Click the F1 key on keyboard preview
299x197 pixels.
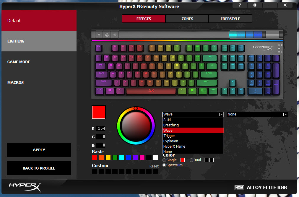(x=115, y=48)
